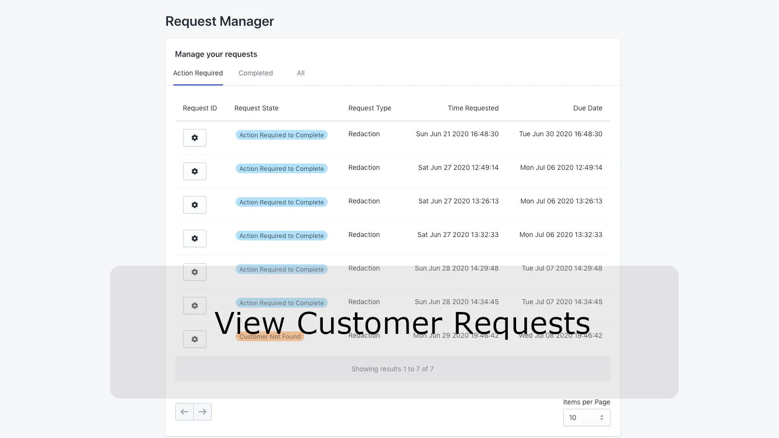Click Action Required badge for 12:49:14 request
The image size is (779, 438).
[281, 168]
